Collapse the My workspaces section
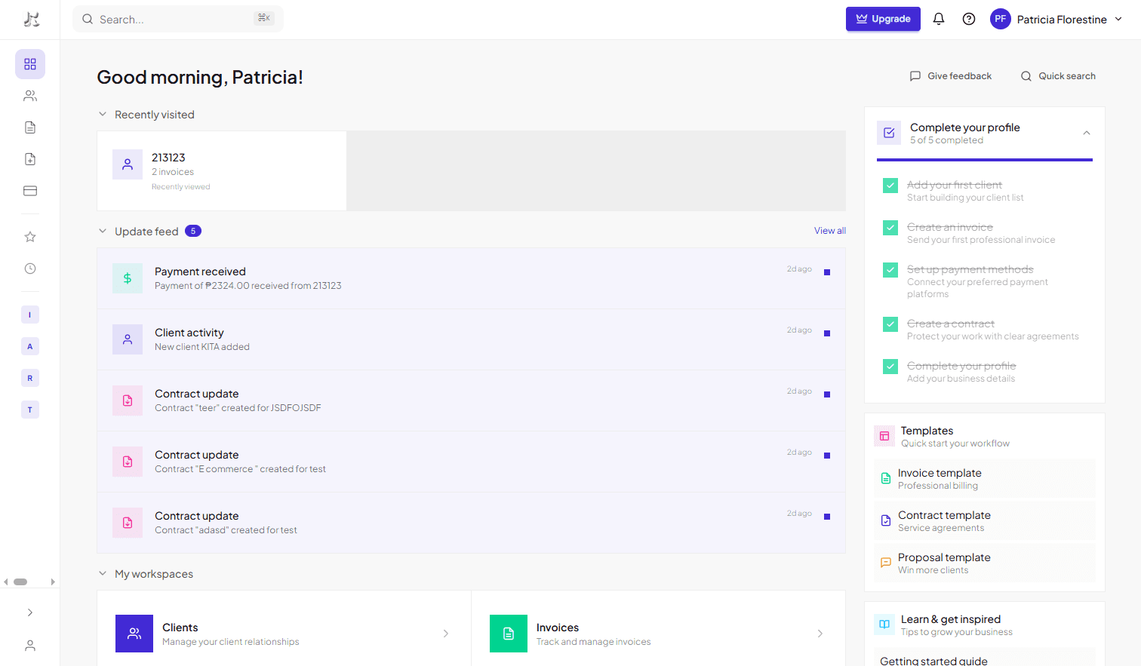This screenshot has width=1141, height=666. 103,573
